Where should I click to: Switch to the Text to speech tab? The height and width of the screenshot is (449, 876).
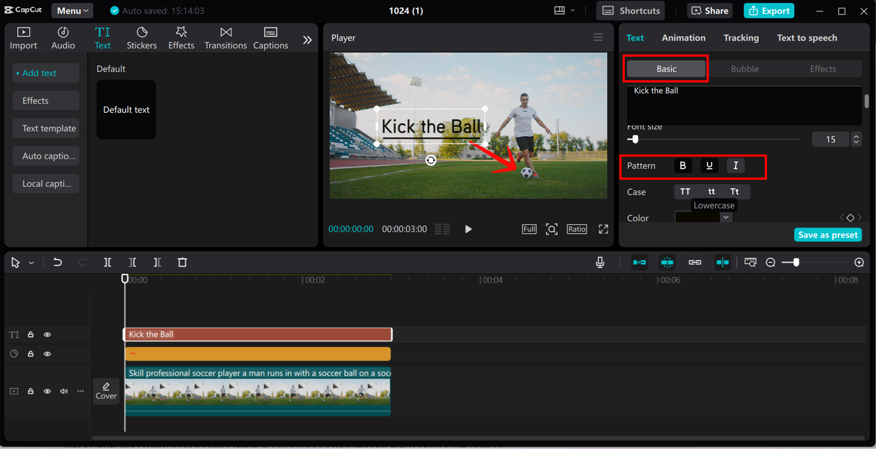pyautogui.click(x=807, y=38)
